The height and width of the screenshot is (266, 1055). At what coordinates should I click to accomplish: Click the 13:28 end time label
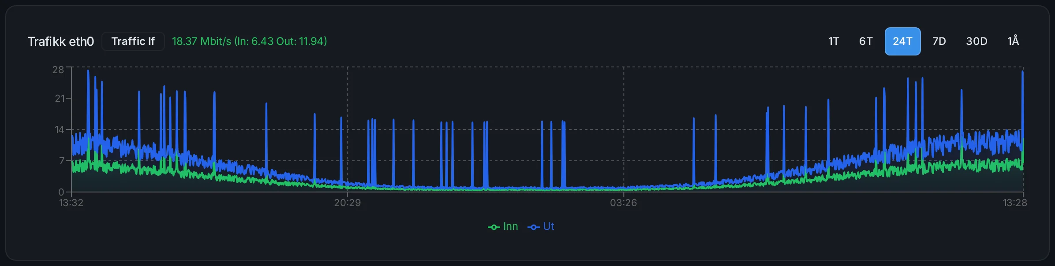point(1015,203)
